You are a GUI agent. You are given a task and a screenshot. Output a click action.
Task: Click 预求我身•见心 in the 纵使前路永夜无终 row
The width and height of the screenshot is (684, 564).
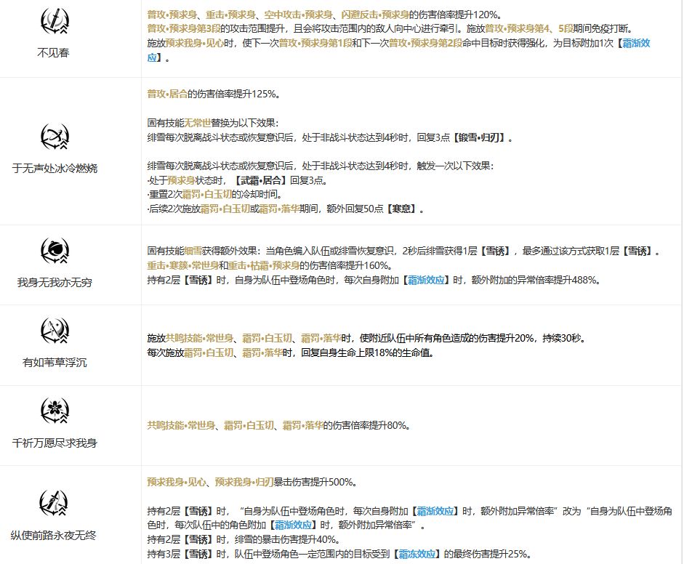coord(176,482)
